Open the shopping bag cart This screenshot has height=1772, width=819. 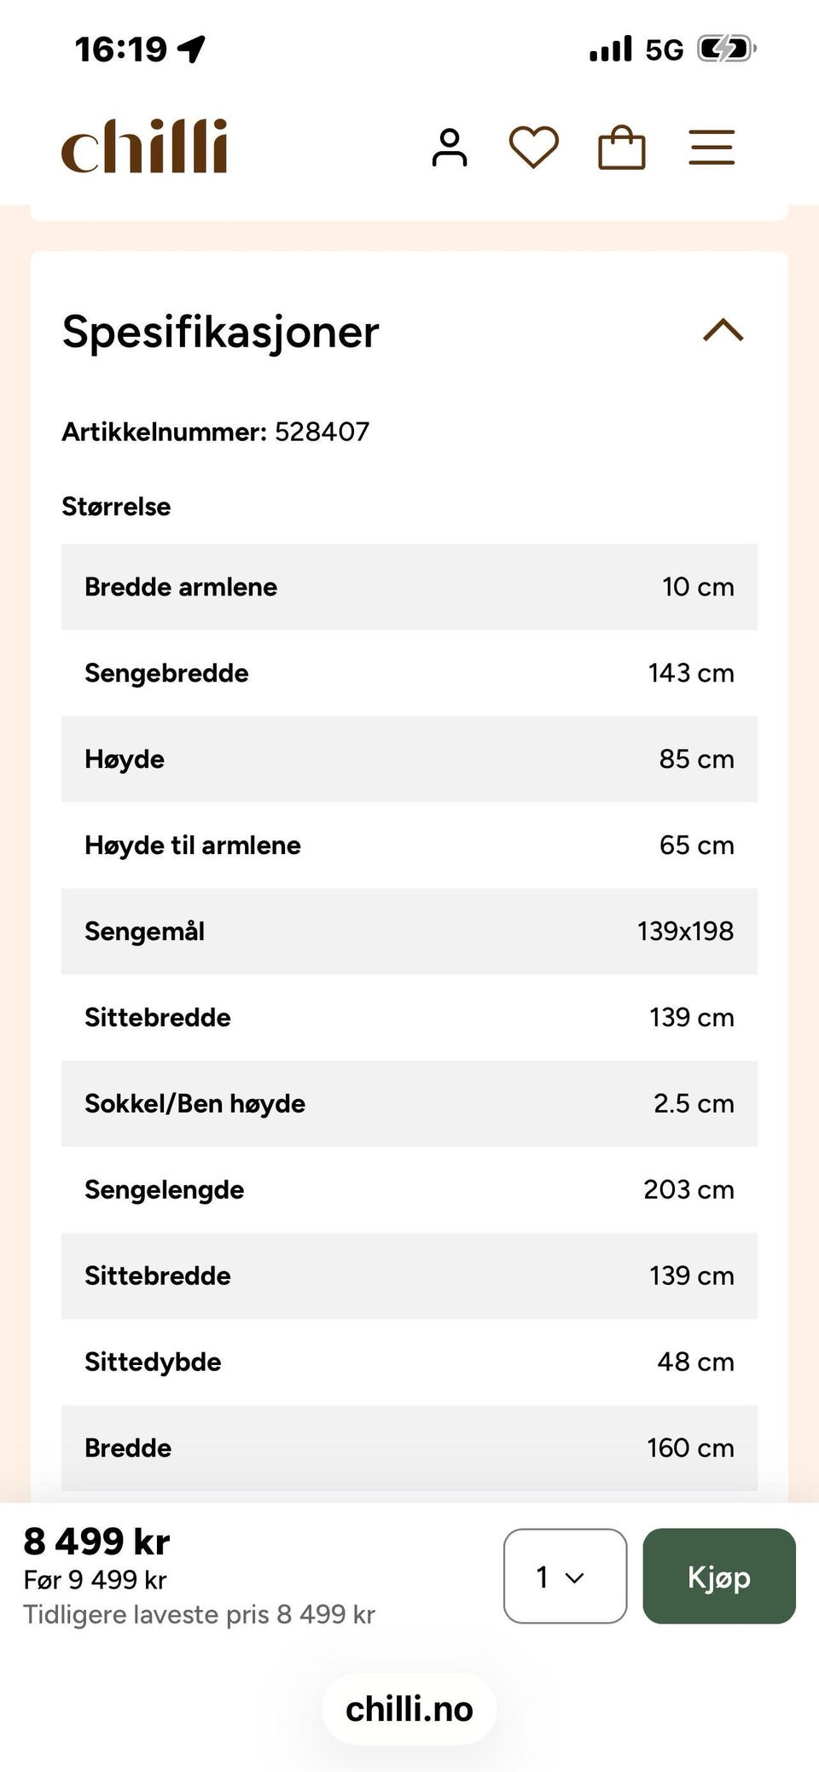(x=622, y=148)
